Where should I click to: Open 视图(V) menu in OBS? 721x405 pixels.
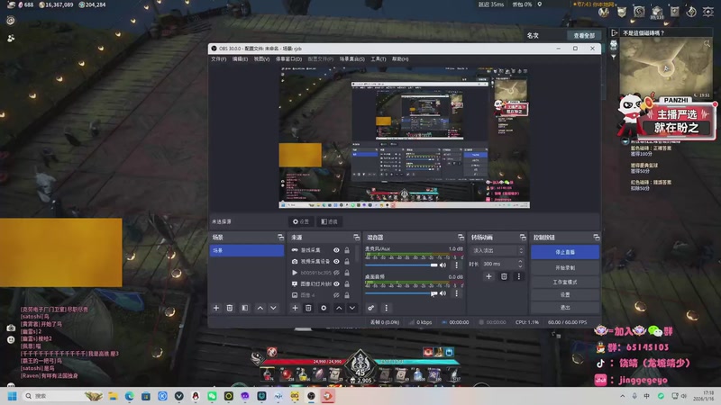(x=261, y=59)
